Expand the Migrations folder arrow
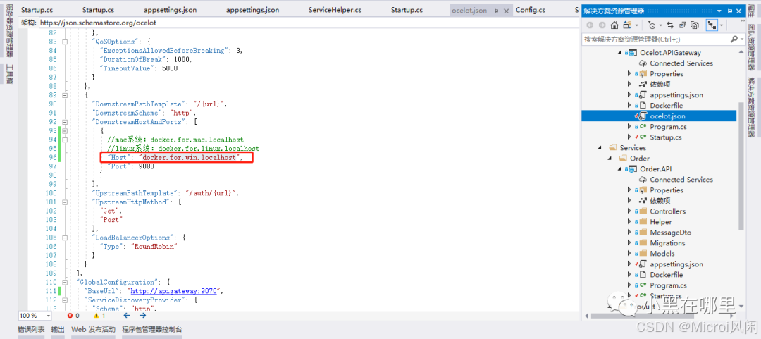Viewport: 761px width, 339px height. (x=629, y=243)
